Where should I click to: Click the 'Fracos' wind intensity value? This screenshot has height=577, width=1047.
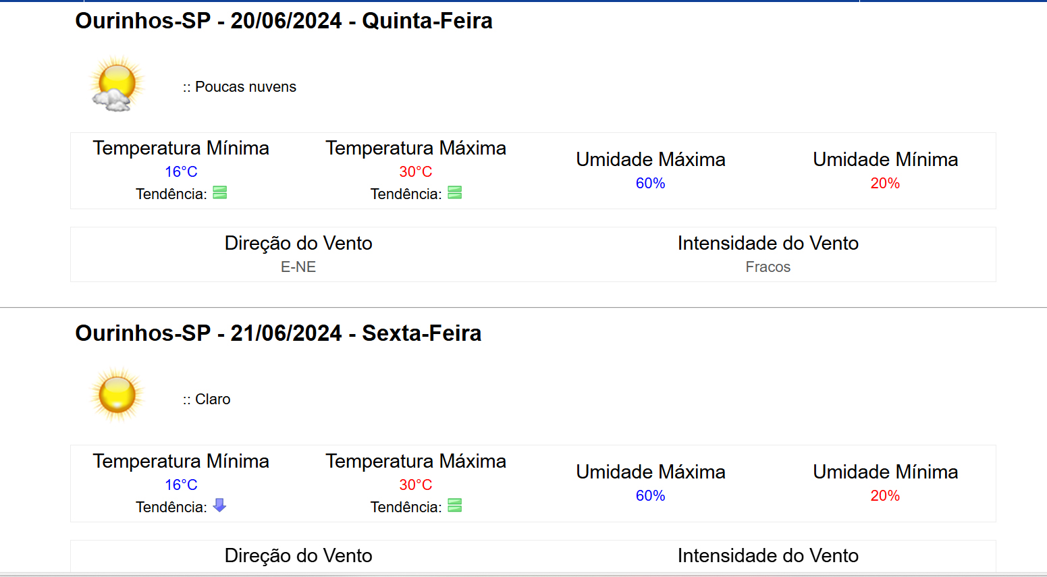click(768, 267)
